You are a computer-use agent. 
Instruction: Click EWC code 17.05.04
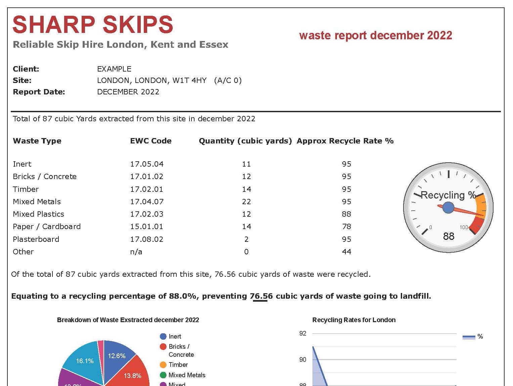(147, 164)
